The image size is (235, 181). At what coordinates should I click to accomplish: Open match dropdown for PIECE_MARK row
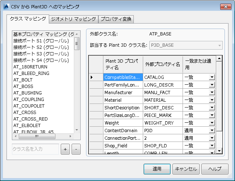click(212, 115)
